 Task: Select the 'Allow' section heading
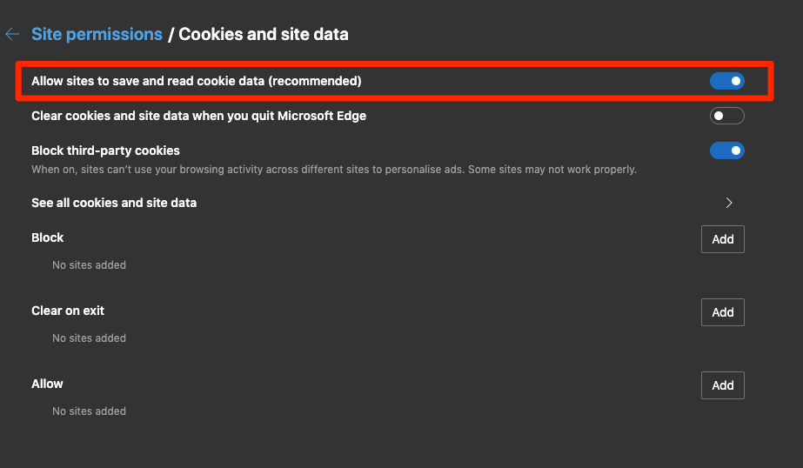click(48, 384)
